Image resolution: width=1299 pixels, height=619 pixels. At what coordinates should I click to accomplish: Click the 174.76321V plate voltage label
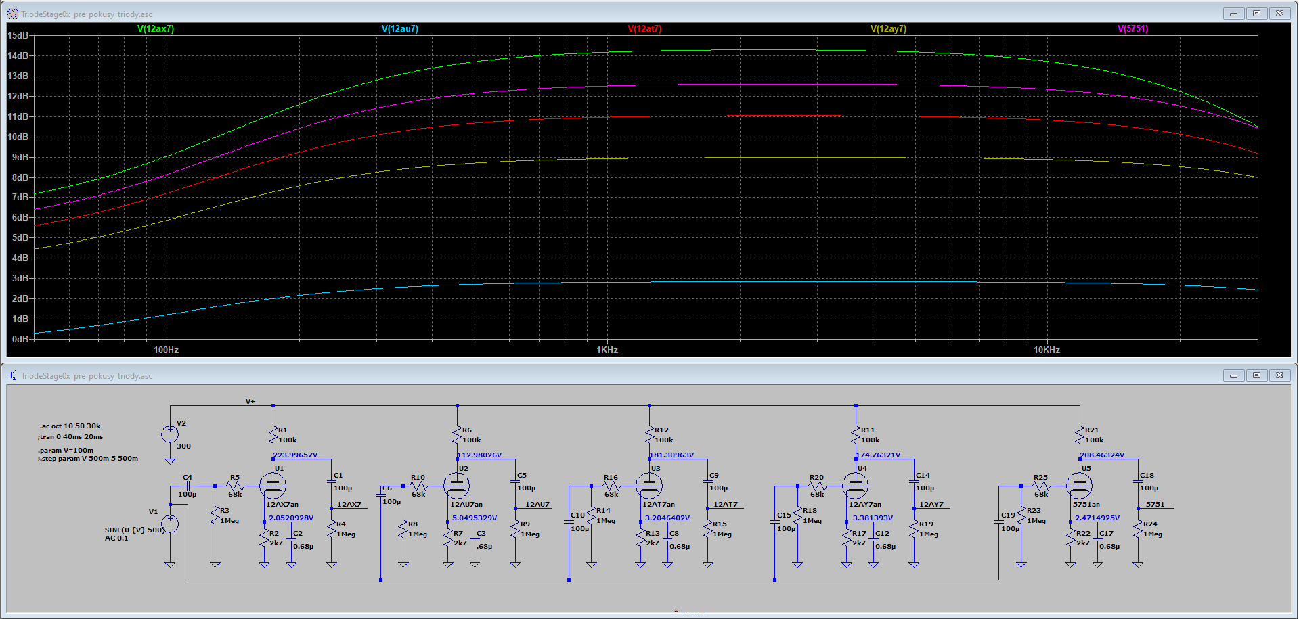[x=878, y=455]
